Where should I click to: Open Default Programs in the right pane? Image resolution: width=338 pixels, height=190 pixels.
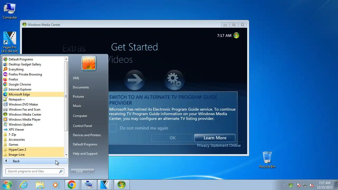(x=88, y=144)
